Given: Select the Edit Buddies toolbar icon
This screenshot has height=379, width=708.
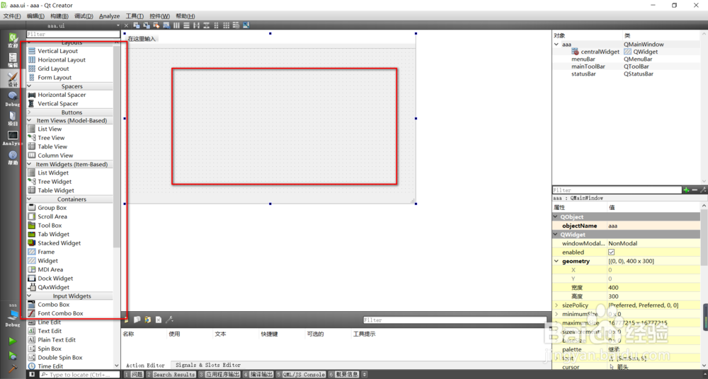Looking at the screenshot, I should pos(156,25).
